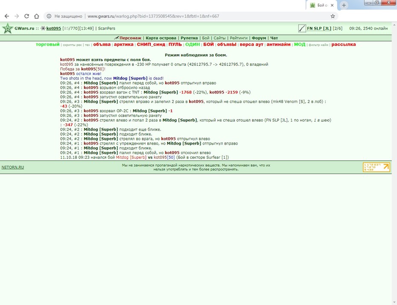Go back with browser back arrow
397x305 pixels.
(7, 16)
